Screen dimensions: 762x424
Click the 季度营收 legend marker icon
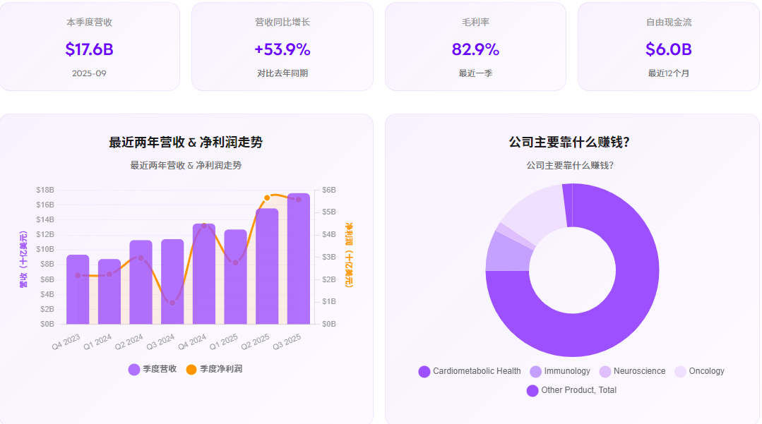[134, 369]
